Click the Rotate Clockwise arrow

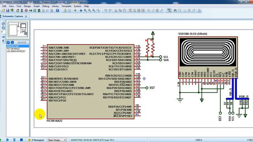(3, 24)
